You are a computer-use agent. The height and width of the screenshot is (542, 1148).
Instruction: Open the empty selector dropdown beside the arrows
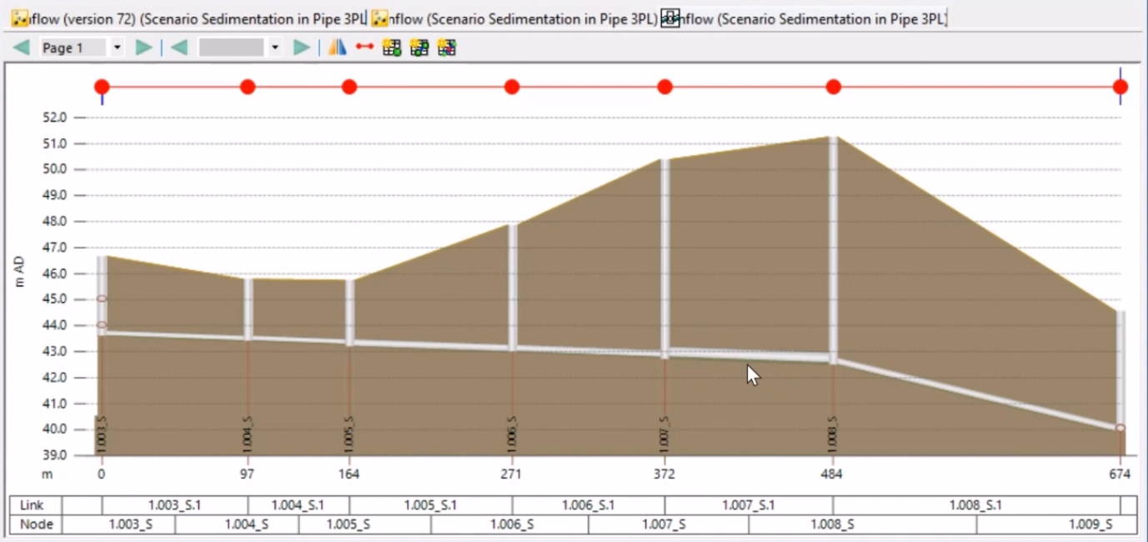275,47
